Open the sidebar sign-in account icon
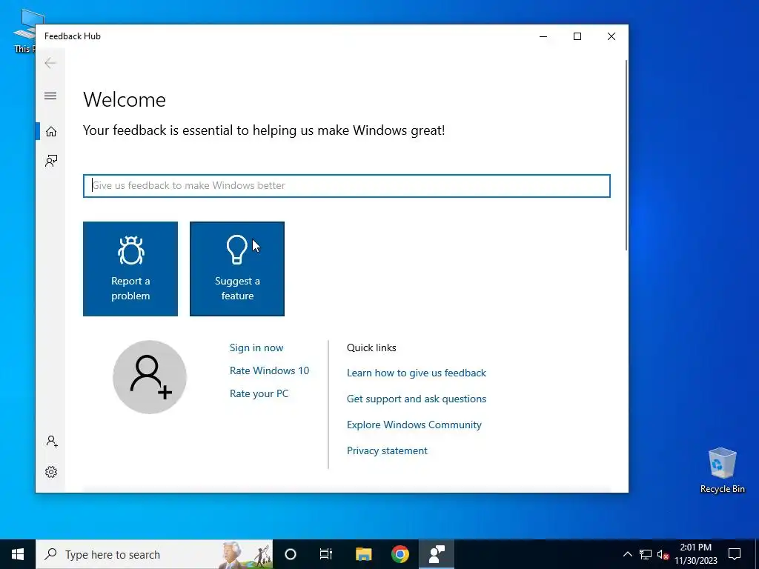759x569 pixels. click(51, 442)
